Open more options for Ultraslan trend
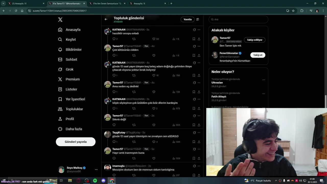 point(264,80)
